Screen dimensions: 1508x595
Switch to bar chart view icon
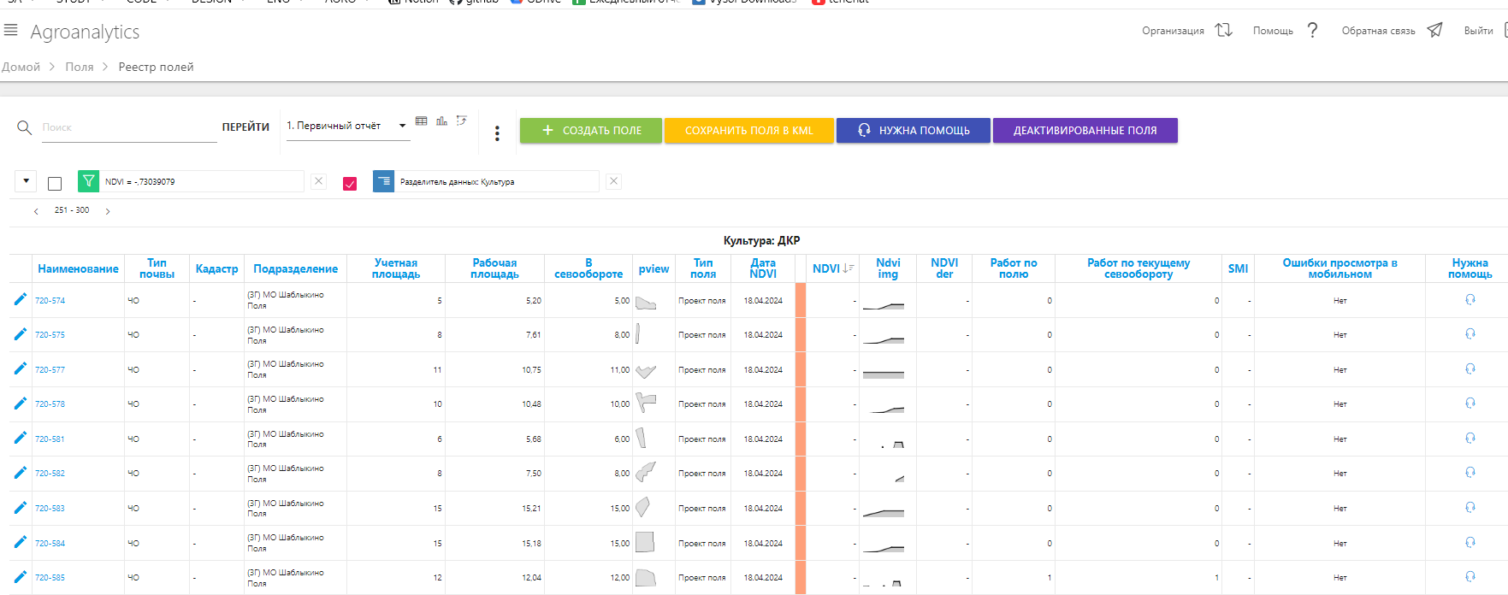click(441, 121)
